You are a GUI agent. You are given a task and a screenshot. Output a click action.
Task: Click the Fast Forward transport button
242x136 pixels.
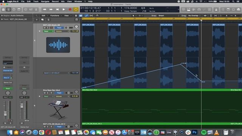pos(51,9)
